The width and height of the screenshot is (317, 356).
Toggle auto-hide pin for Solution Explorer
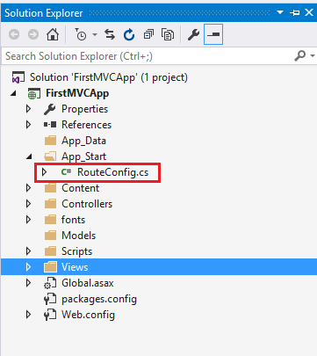tap(295, 12)
